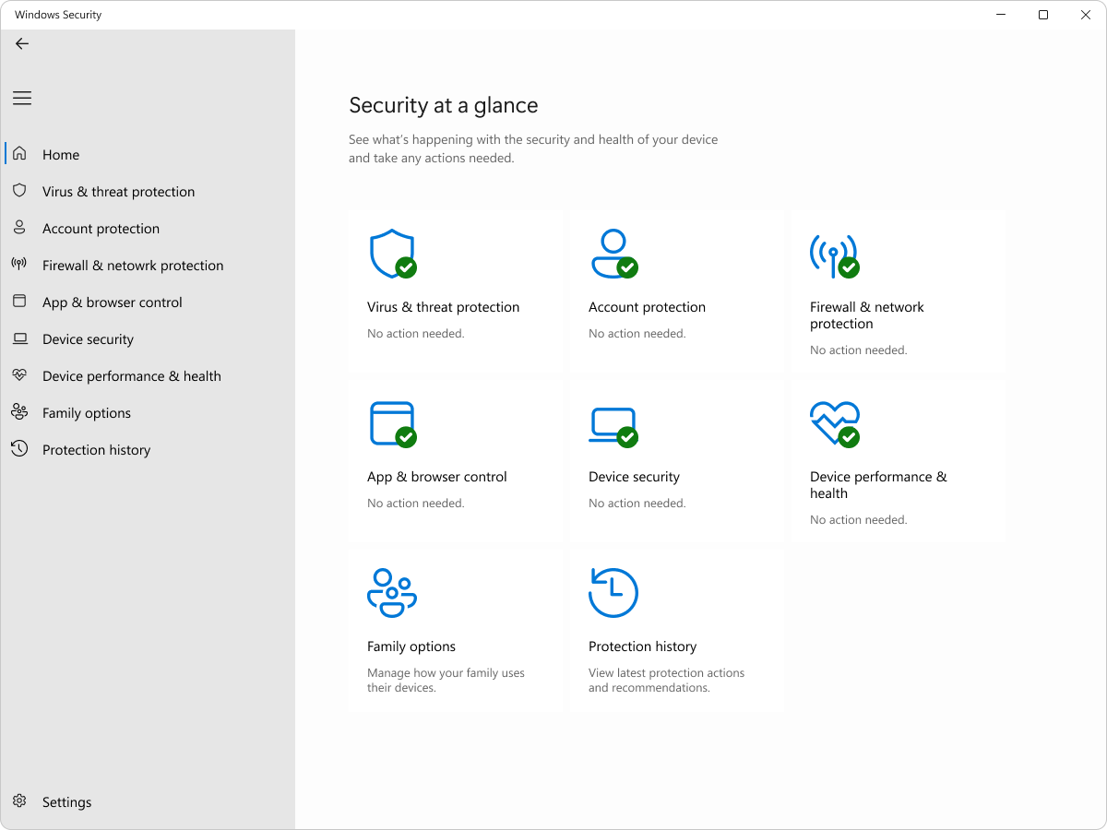
Task: Open Device performance & health sidebar item
Action: [x=131, y=376]
